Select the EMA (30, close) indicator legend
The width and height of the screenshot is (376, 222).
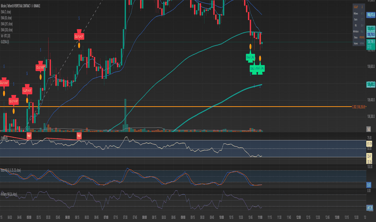tap(6, 18)
